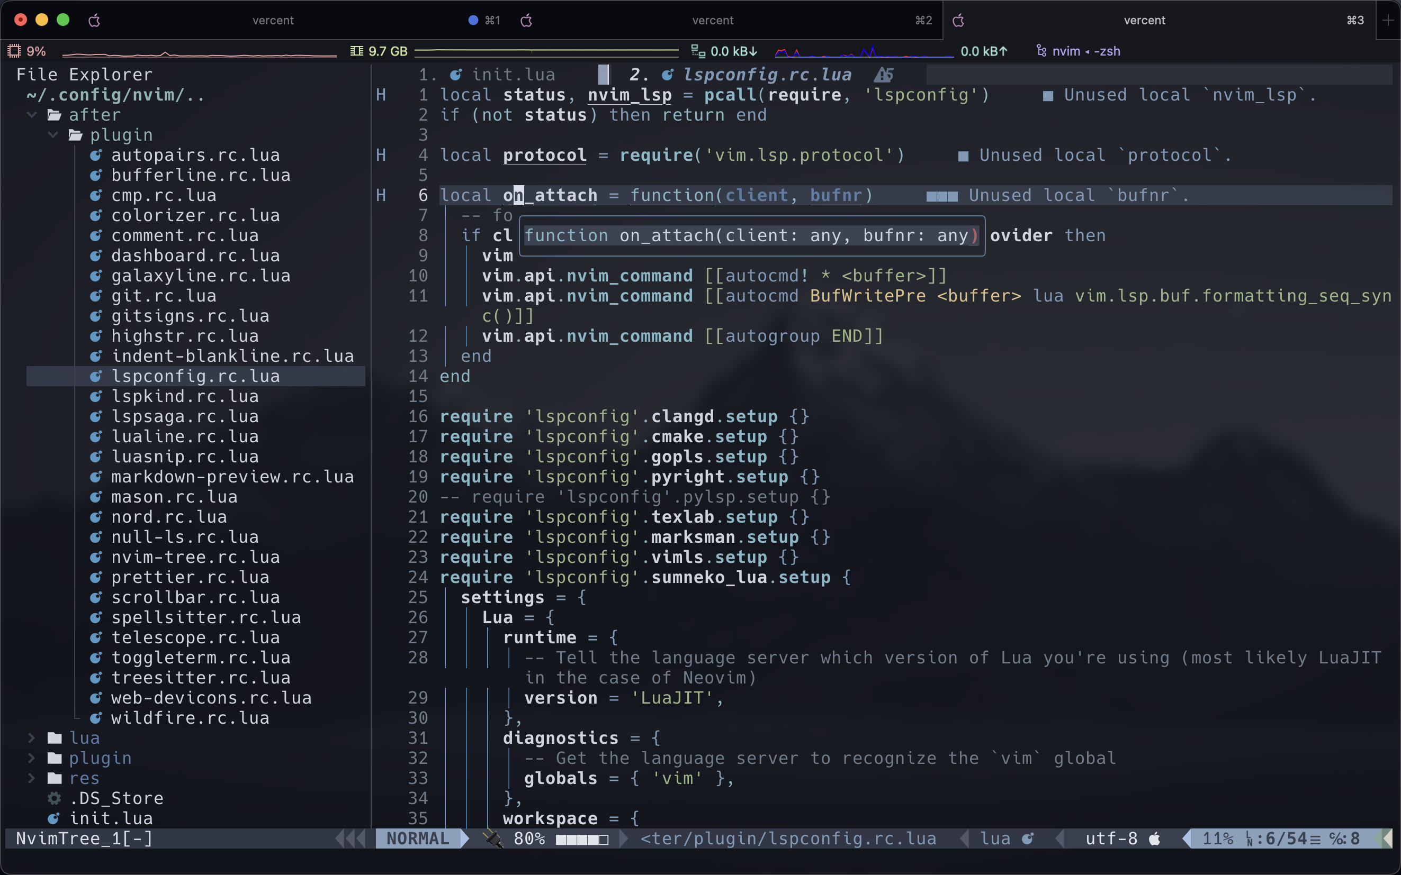This screenshot has height=875, width=1401.
Task: Switch to second vercent terminal tab
Action: tap(712, 20)
